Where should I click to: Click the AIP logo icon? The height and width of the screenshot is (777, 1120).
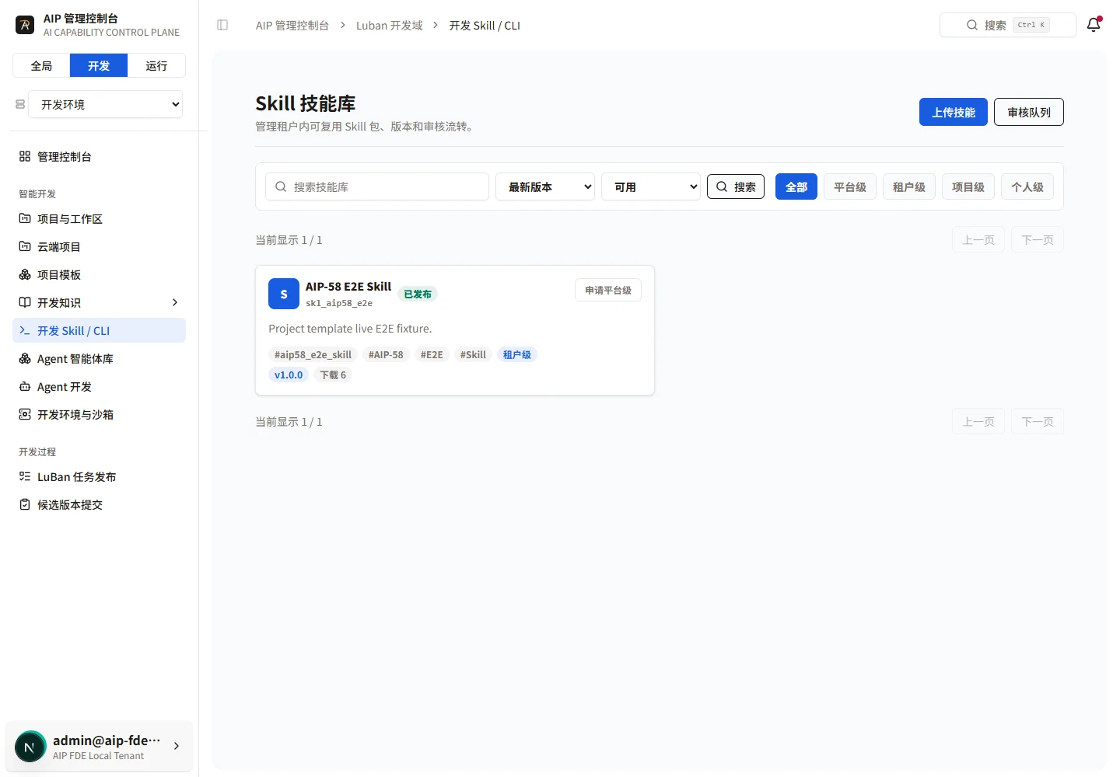pos(25,25)
